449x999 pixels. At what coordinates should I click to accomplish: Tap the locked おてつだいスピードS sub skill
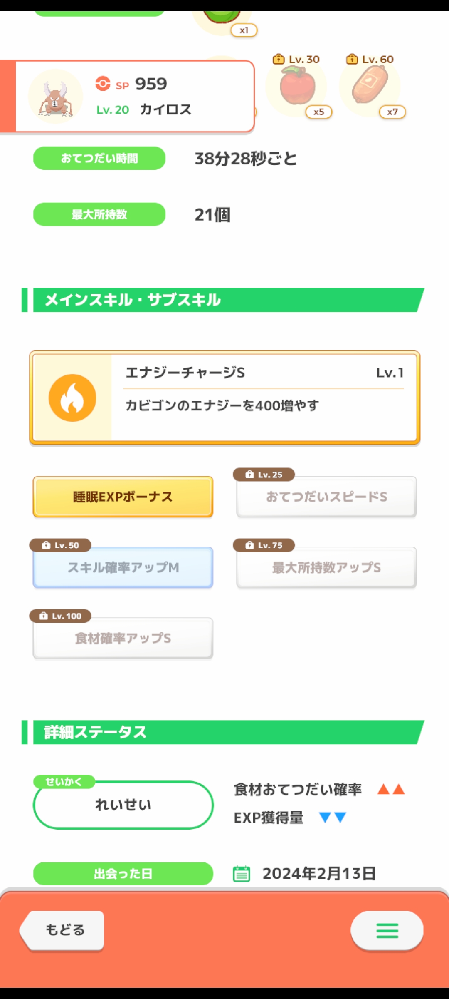(x=326, y=497)
